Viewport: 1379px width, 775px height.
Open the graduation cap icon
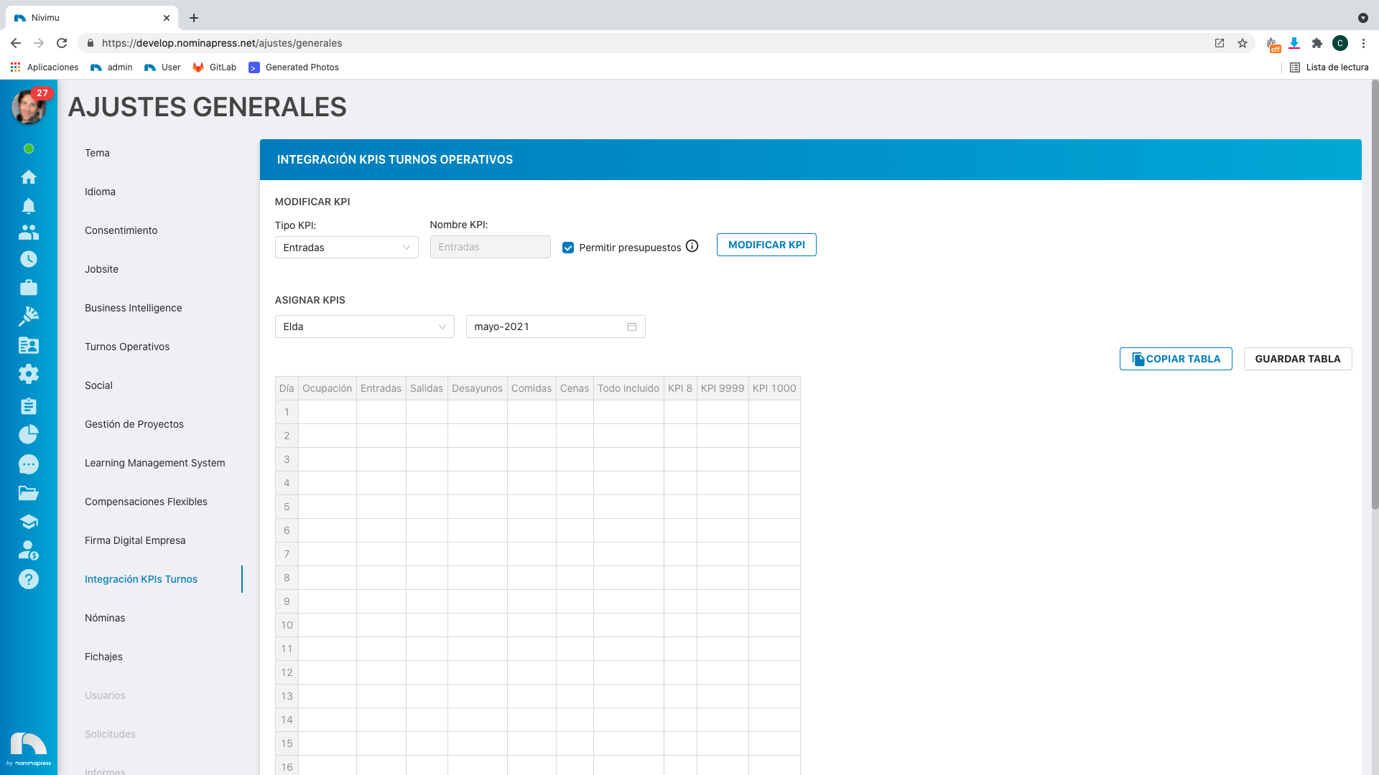pyautogui.click(x=29, y=522)
